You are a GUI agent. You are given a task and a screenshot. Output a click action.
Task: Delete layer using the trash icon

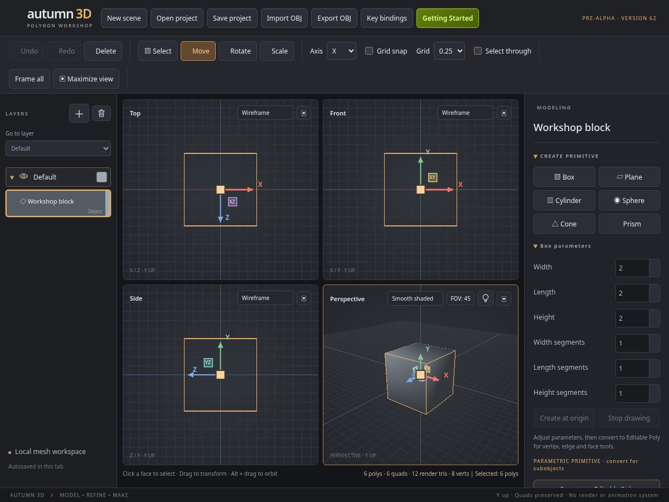pos(101,113)
